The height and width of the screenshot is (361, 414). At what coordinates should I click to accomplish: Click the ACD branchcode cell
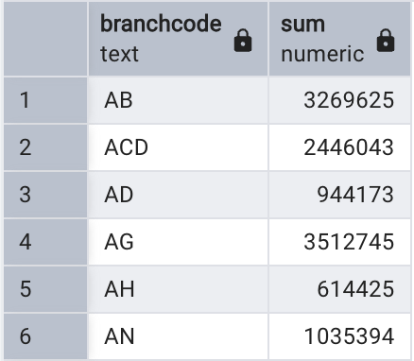179,147
